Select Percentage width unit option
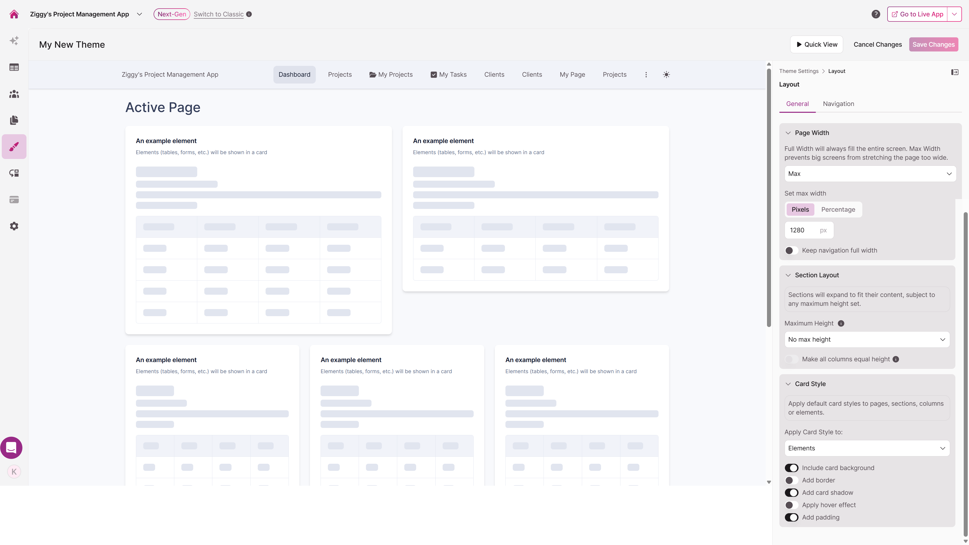 pos(838,210)
